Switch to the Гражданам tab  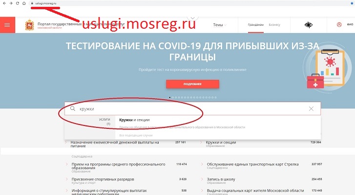click(x=255, y=25)
